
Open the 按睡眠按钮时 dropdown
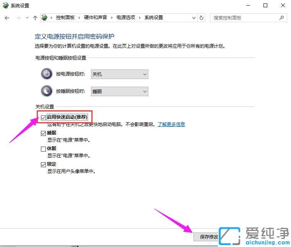(119, 92)
